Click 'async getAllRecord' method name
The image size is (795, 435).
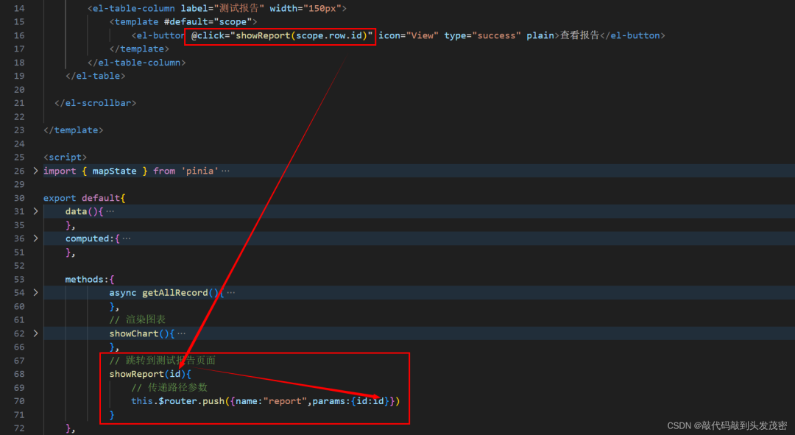[x=159, y=292]
